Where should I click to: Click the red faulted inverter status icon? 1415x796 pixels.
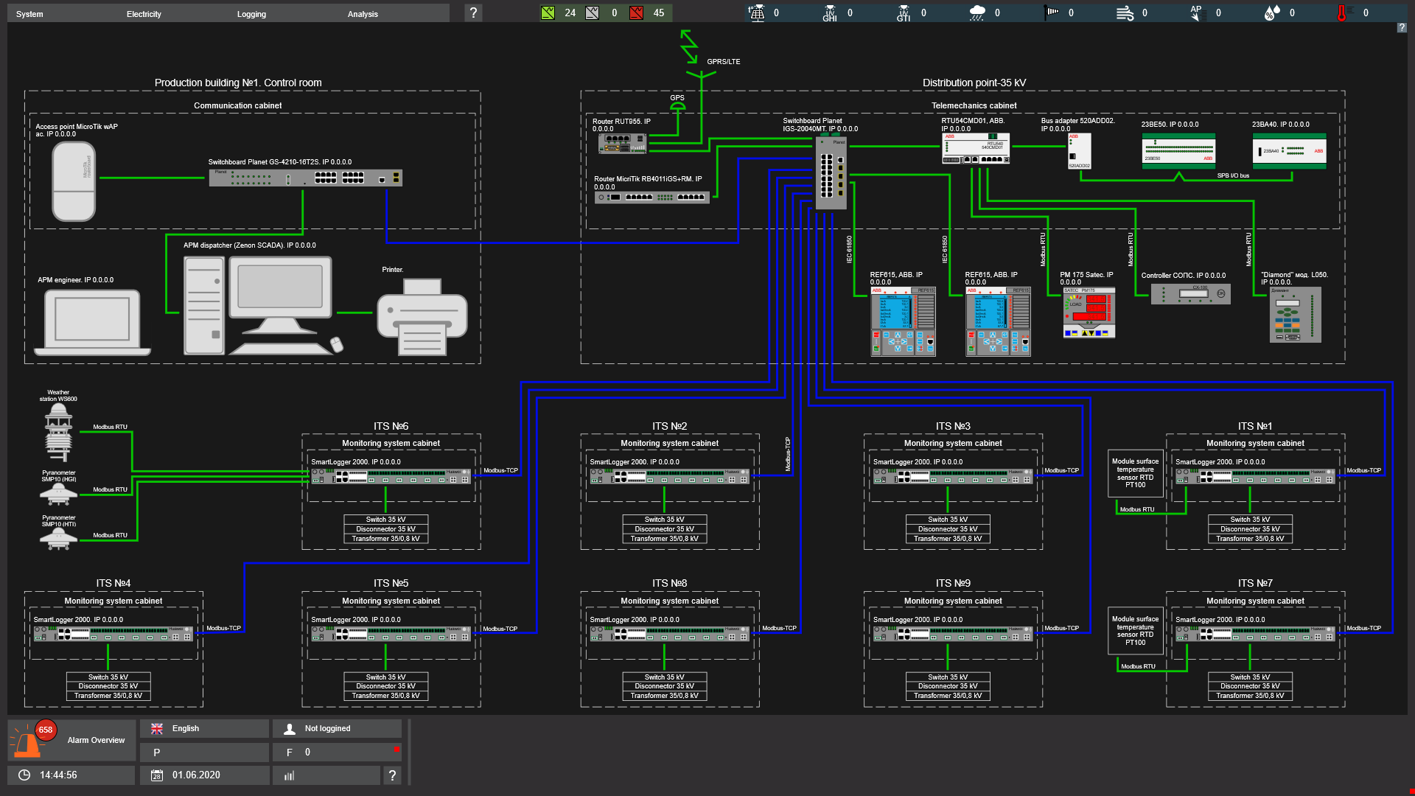(x=636, y=13)
